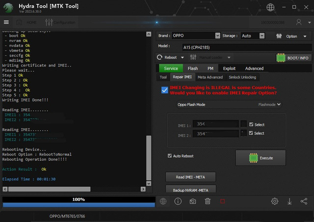Click the IMEI 2 input field
This screenshot has width=314, height=222.
216,134
